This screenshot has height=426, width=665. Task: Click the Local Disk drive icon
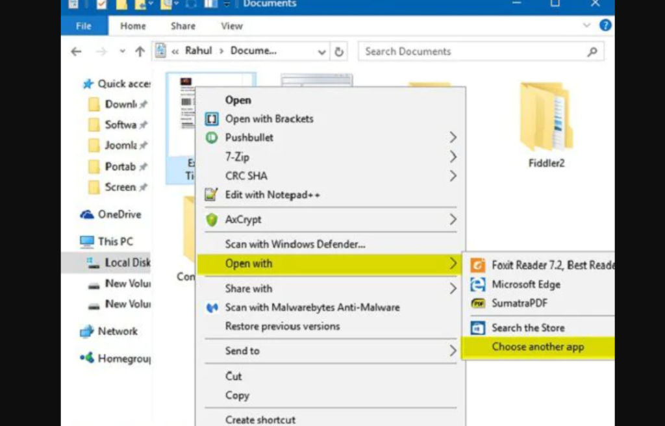93,262
